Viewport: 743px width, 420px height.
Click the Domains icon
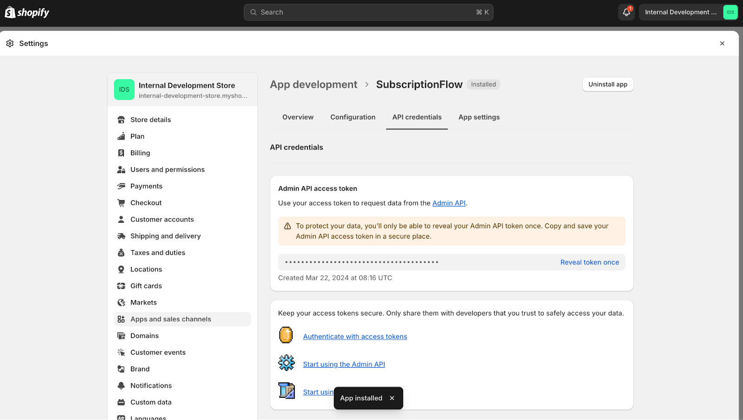tap(121, 336)
